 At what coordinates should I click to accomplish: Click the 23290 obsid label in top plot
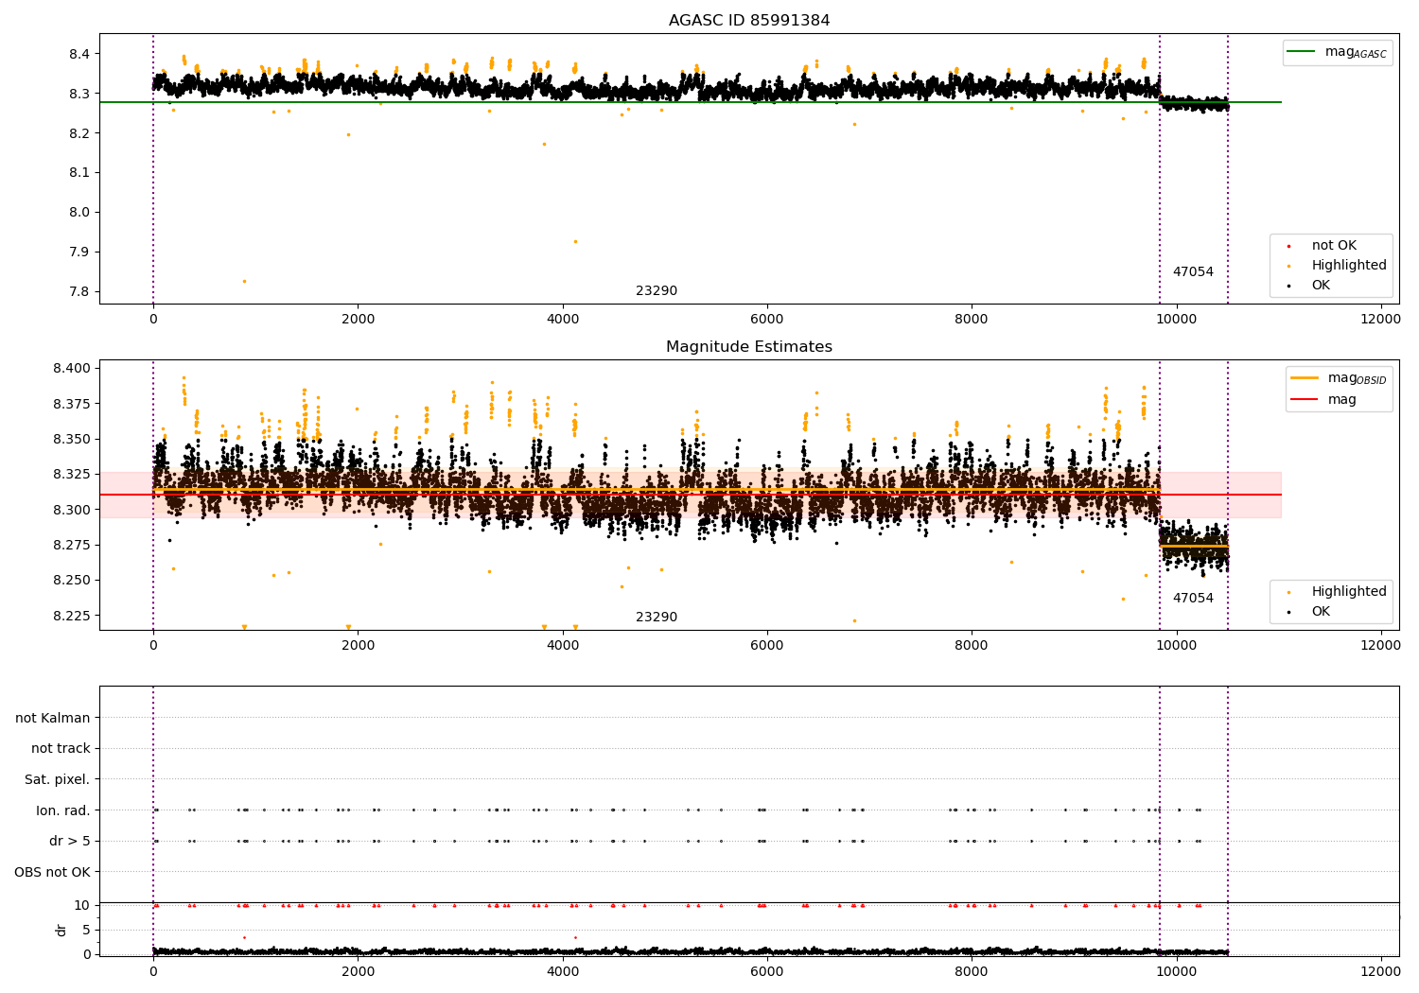coord(657,291)
